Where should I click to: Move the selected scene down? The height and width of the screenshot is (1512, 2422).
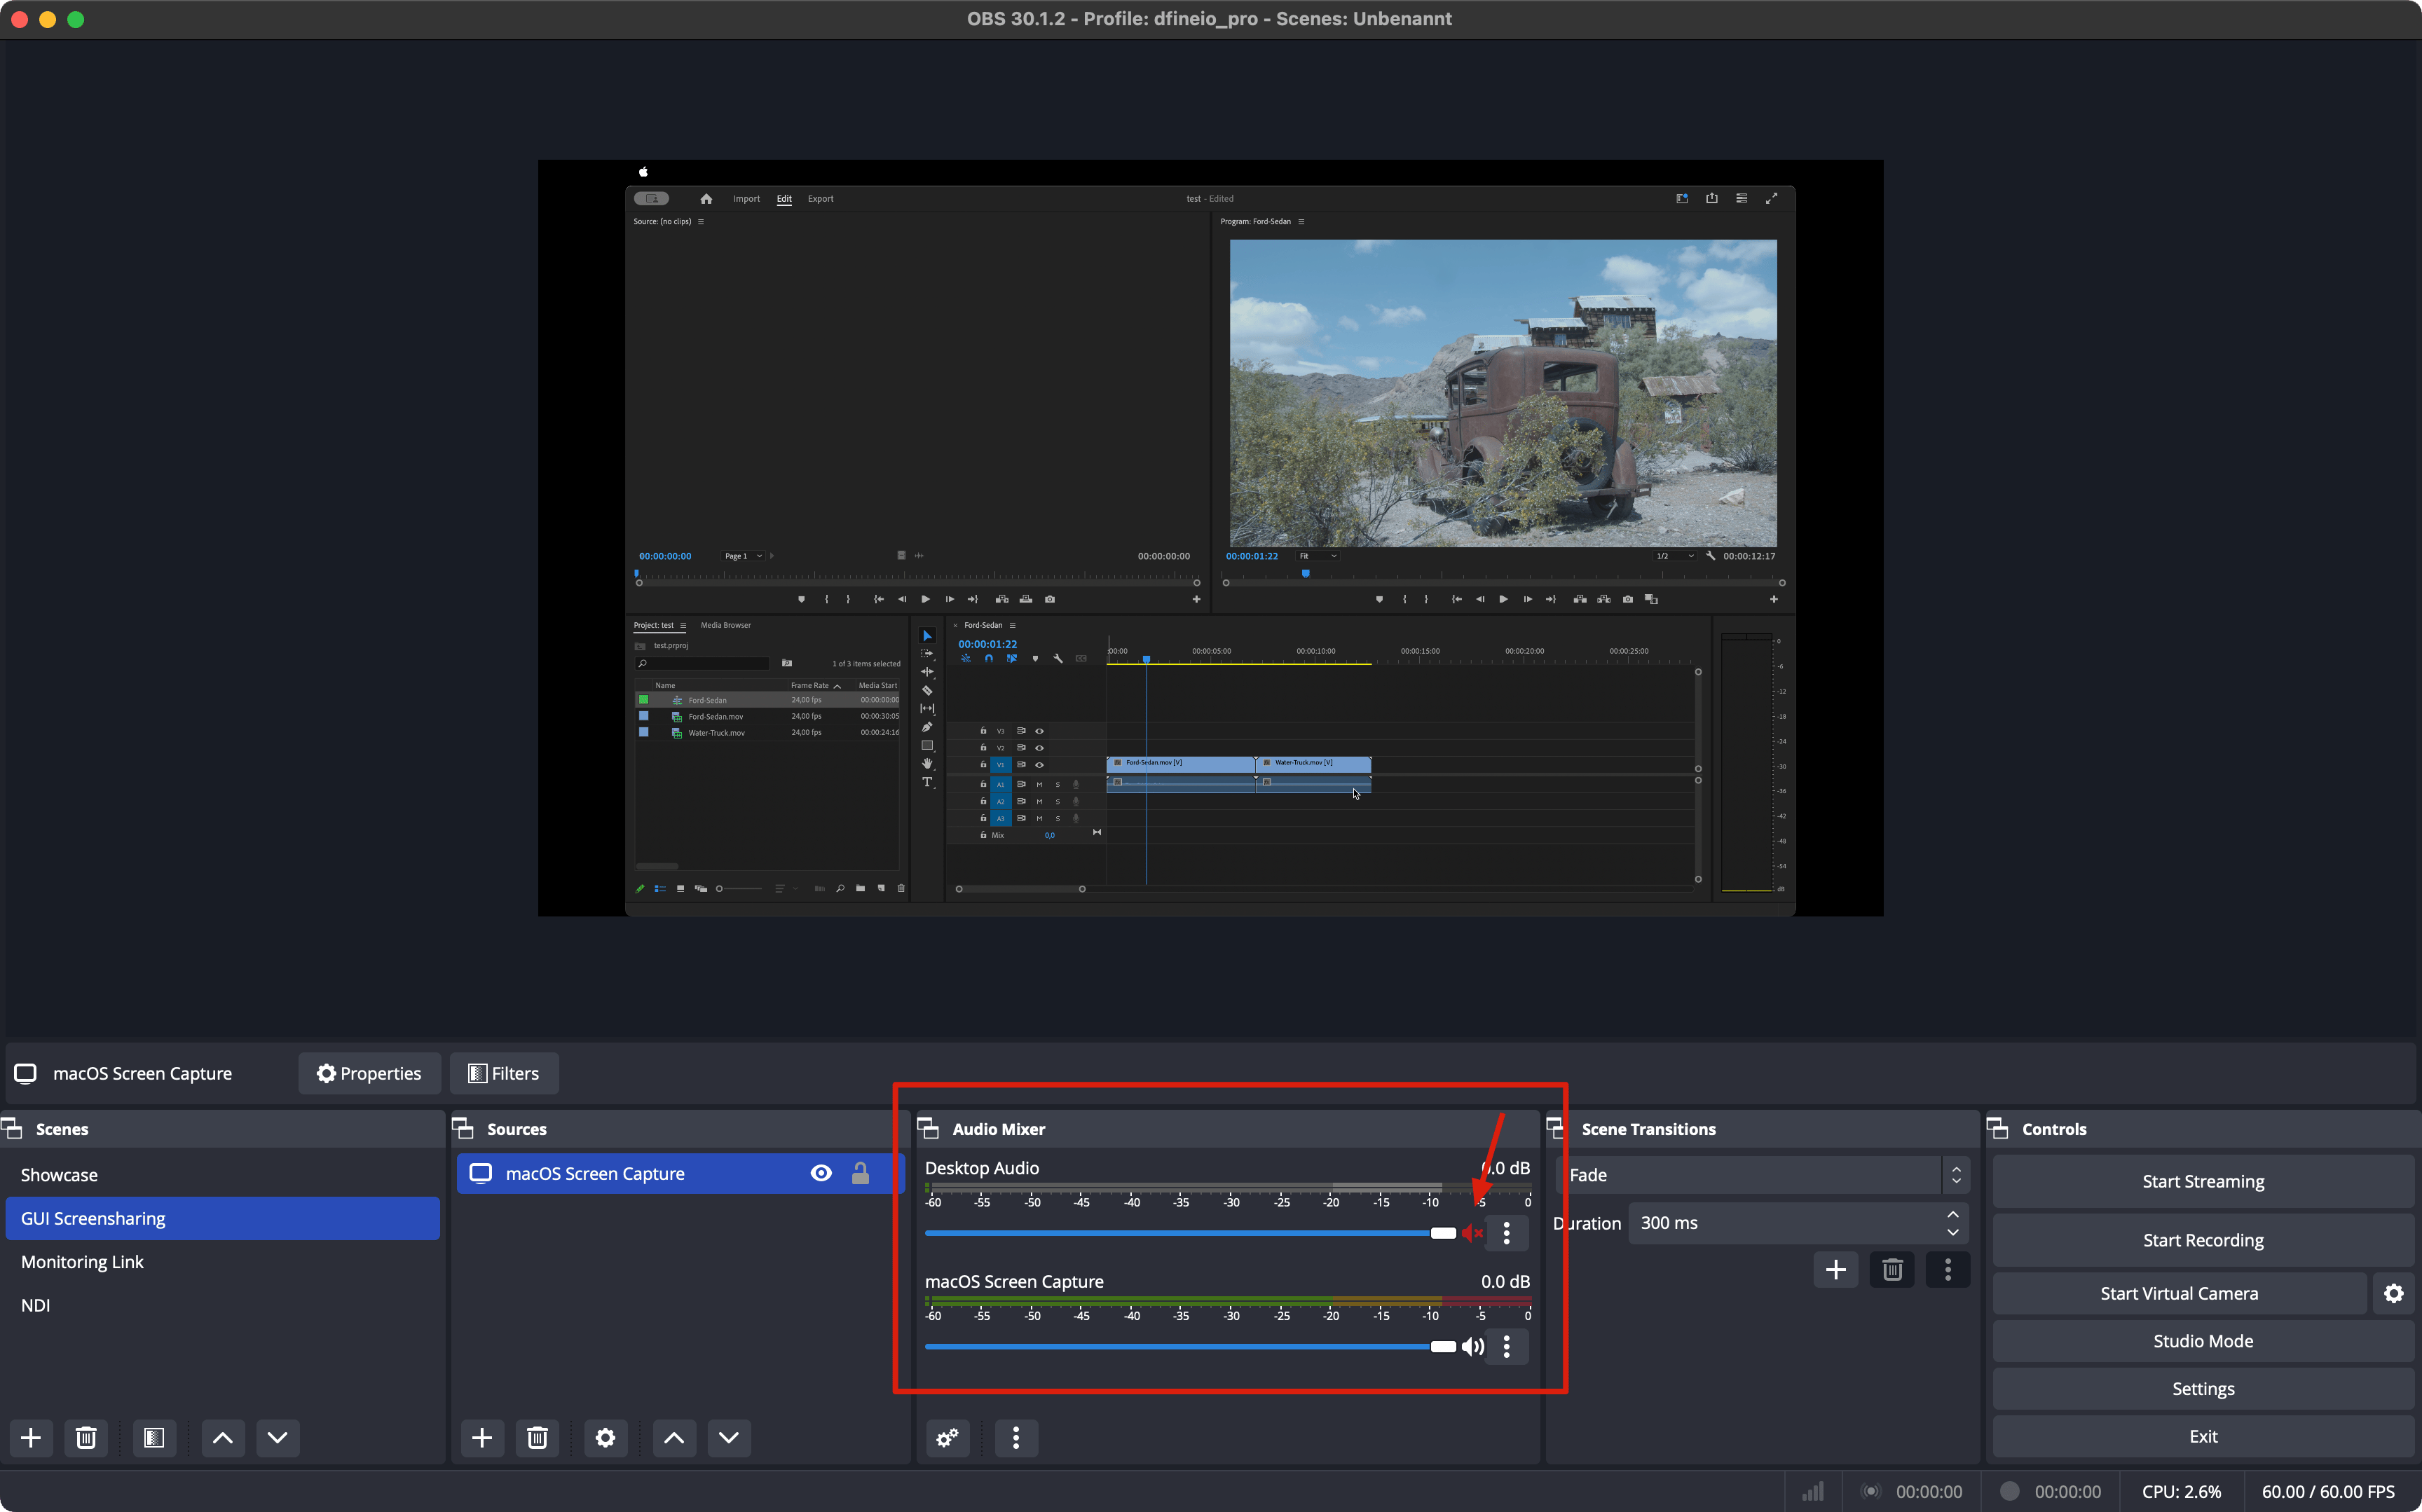point(278,1438)
